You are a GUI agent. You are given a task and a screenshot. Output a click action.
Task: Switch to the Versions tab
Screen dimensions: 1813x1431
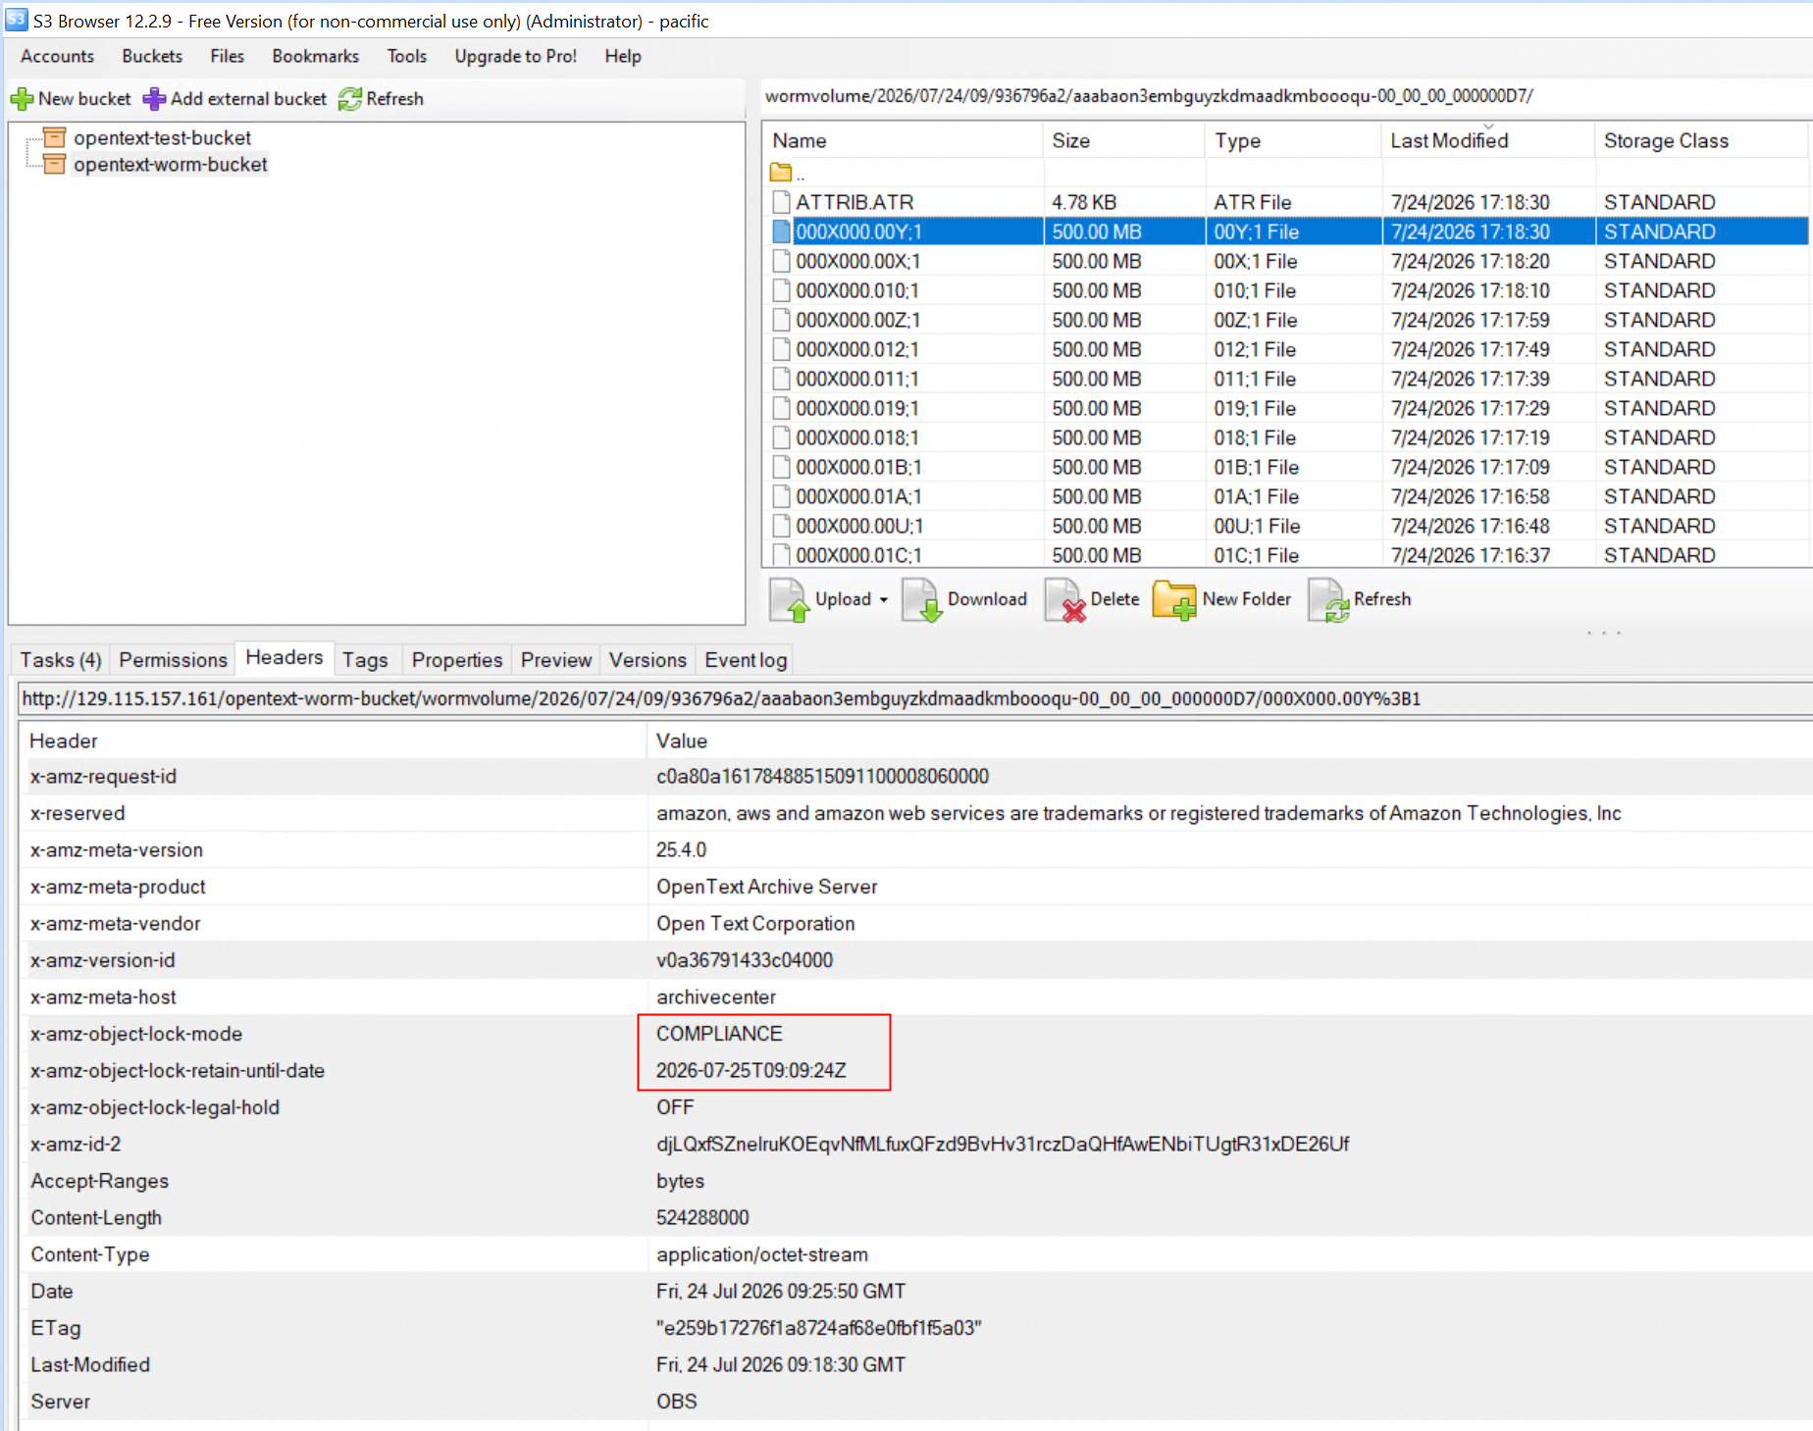[x=647, y=660]
